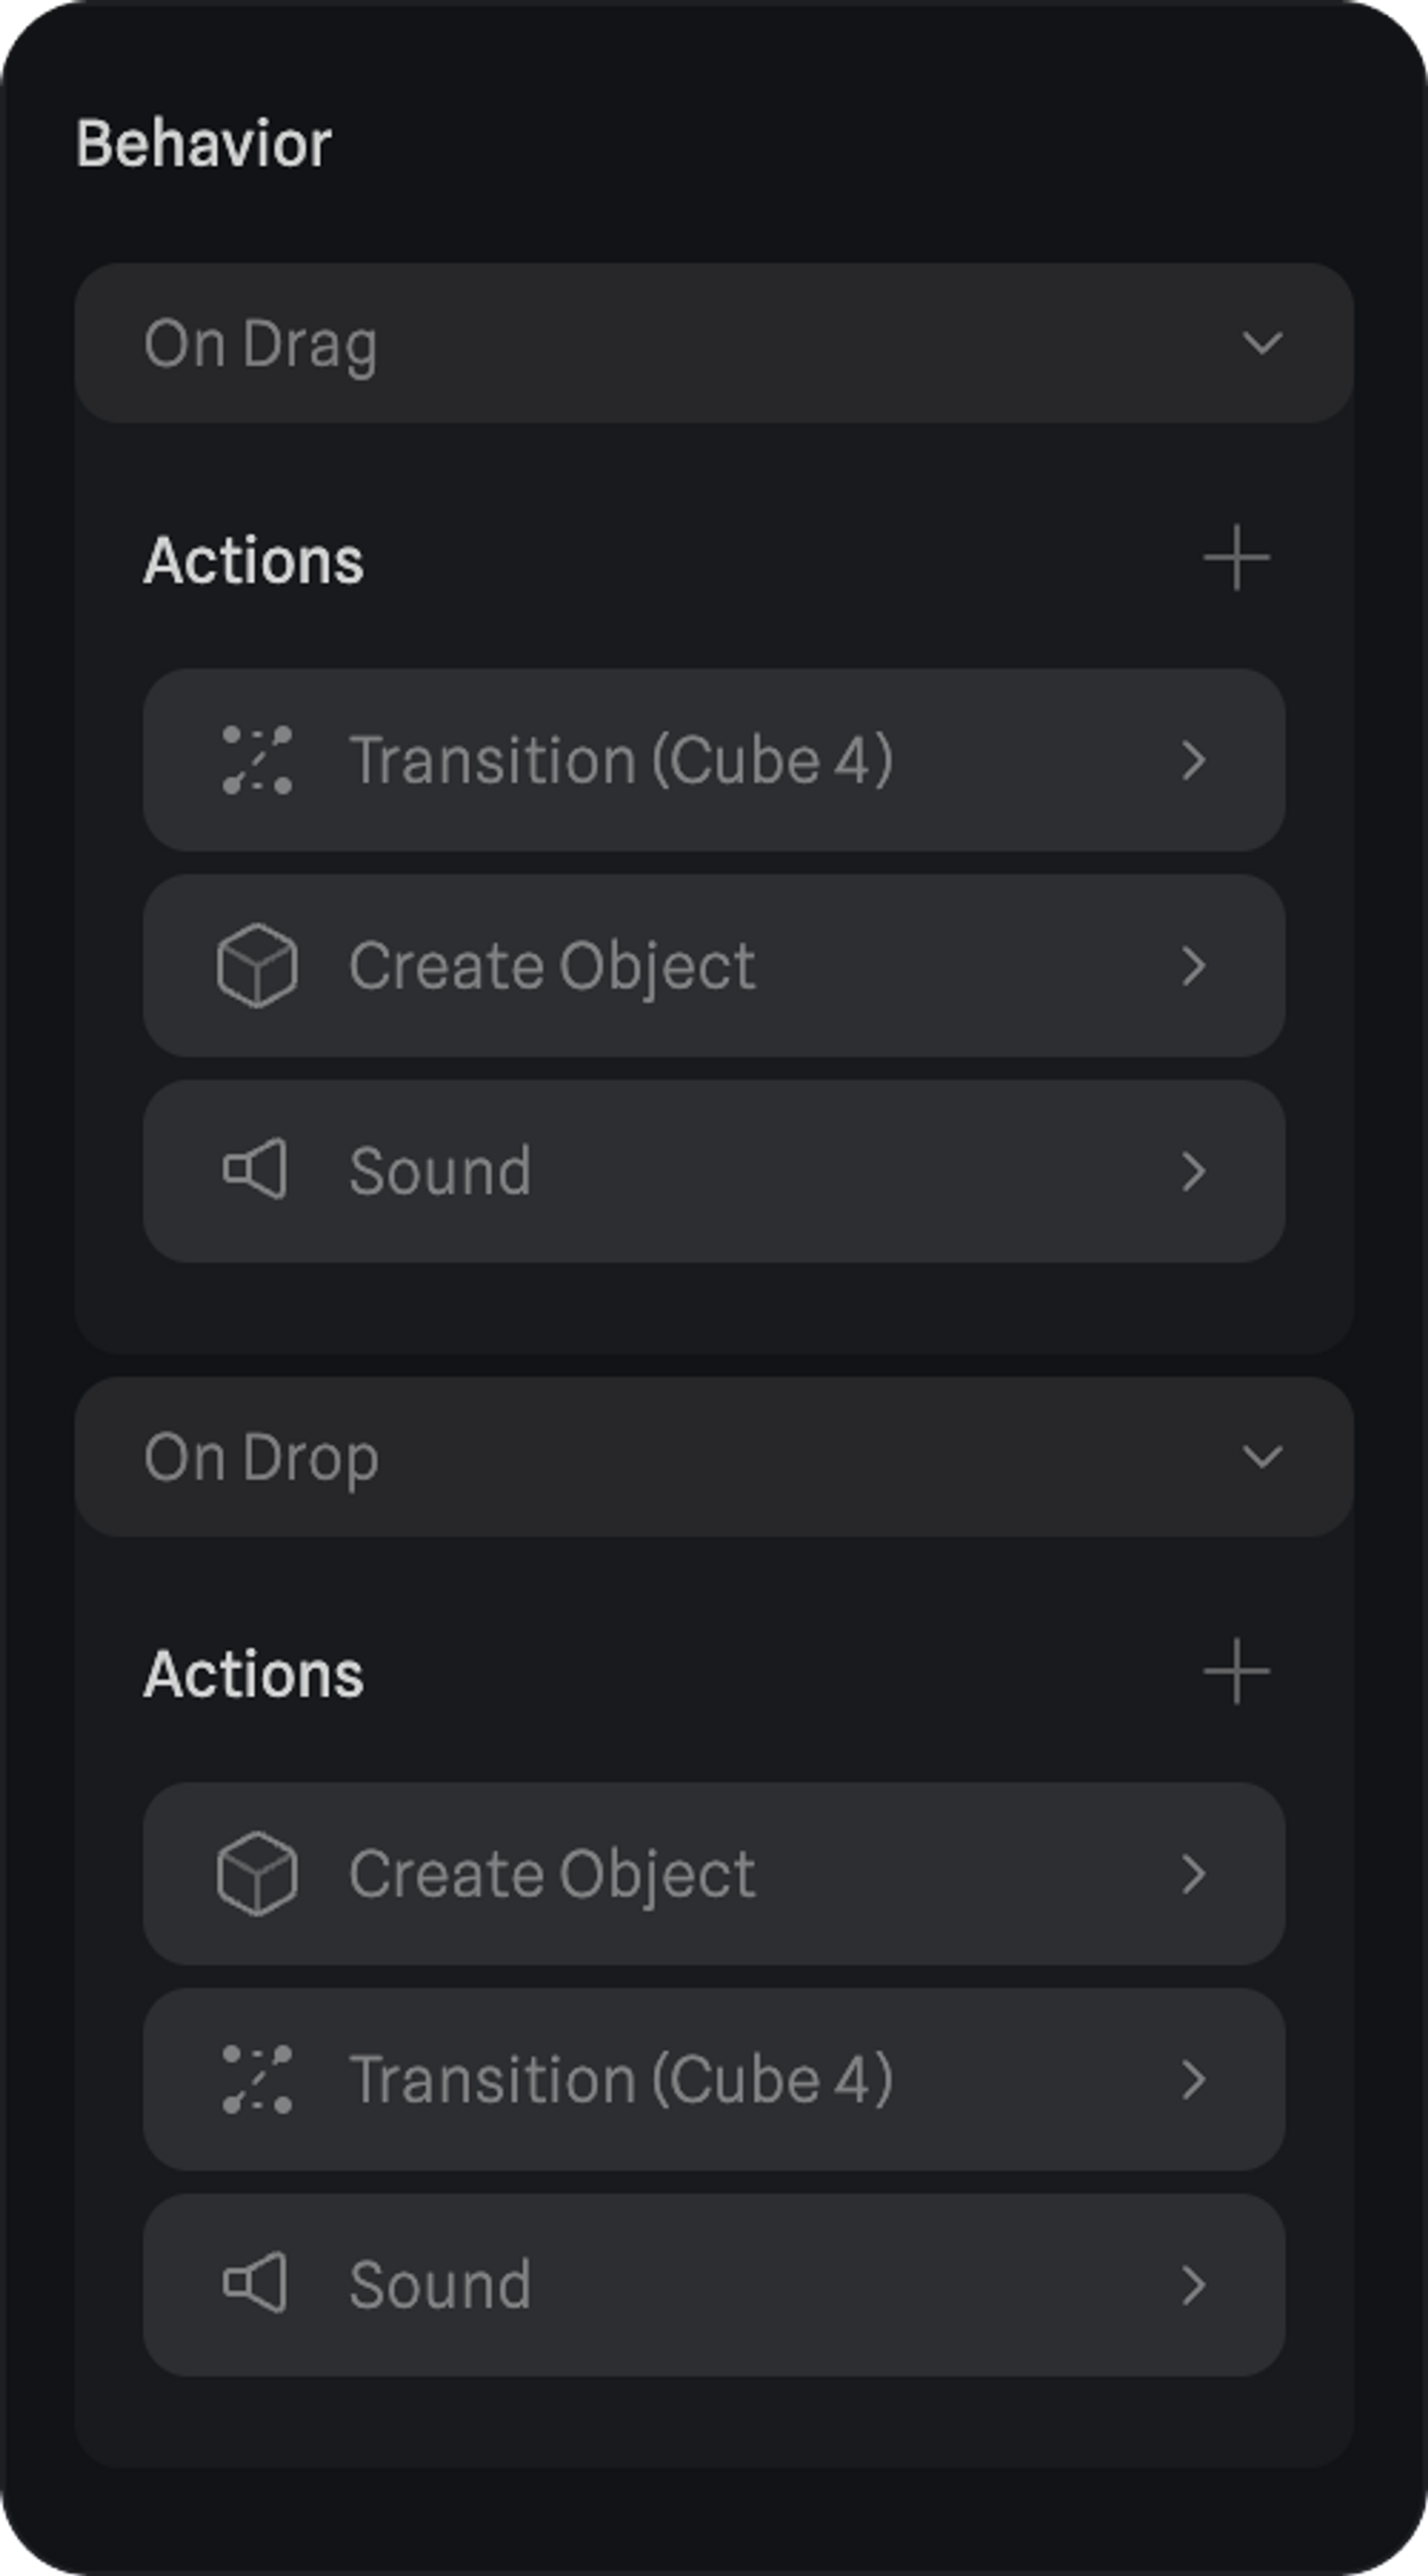This screenshot has width=1428, height=2576.
Task: Click the cube icon in On Drop actions
Action: point(257,1874)
